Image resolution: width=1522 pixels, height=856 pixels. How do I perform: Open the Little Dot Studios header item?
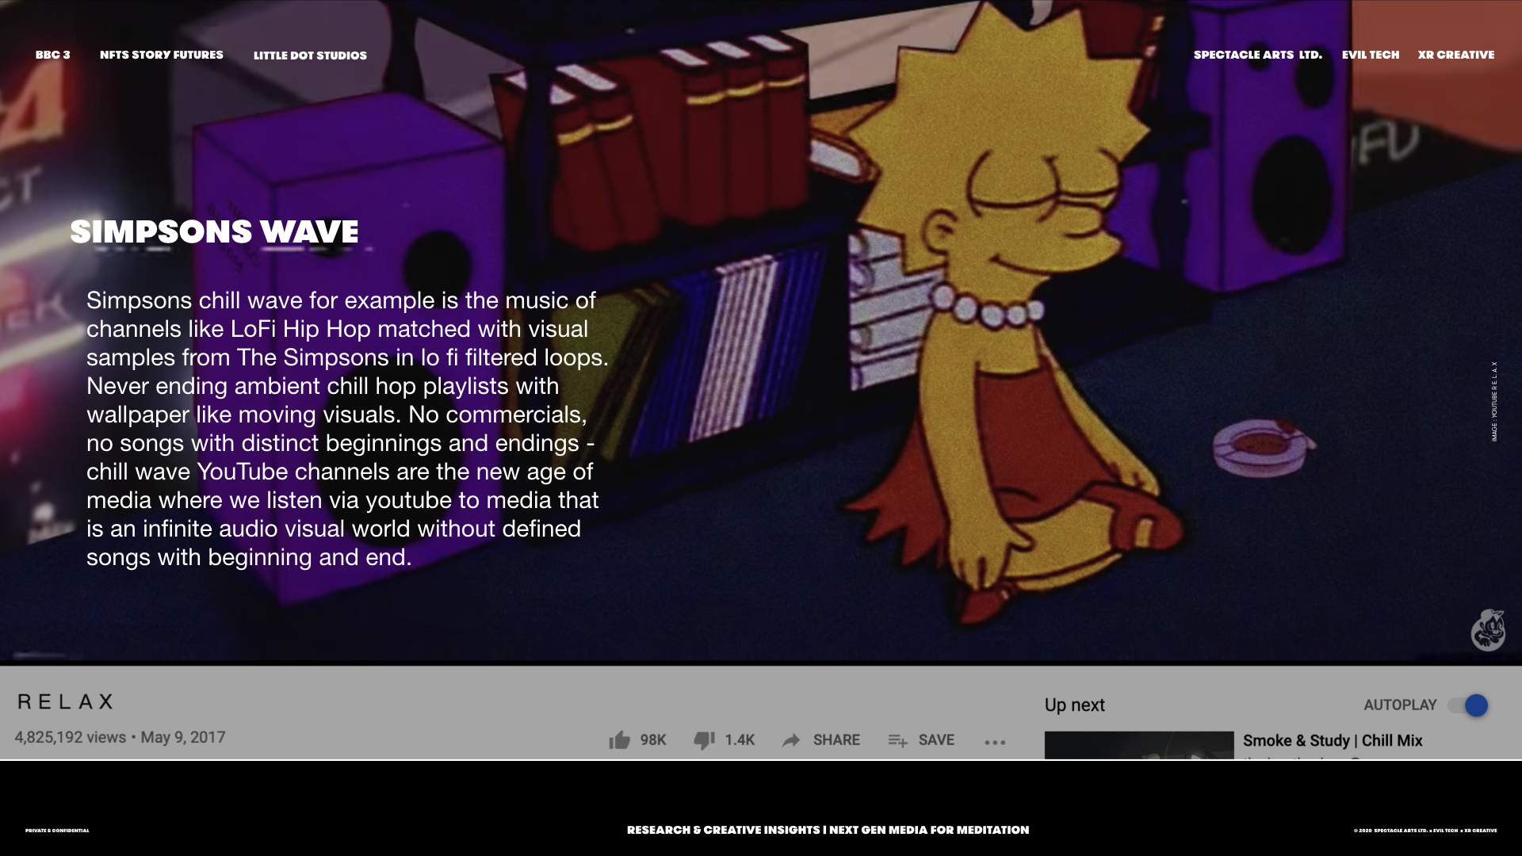(x=310, y=55)
